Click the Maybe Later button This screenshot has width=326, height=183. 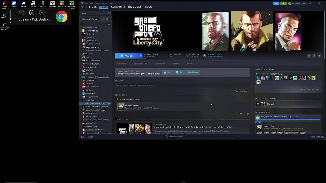tap(193, 72)
